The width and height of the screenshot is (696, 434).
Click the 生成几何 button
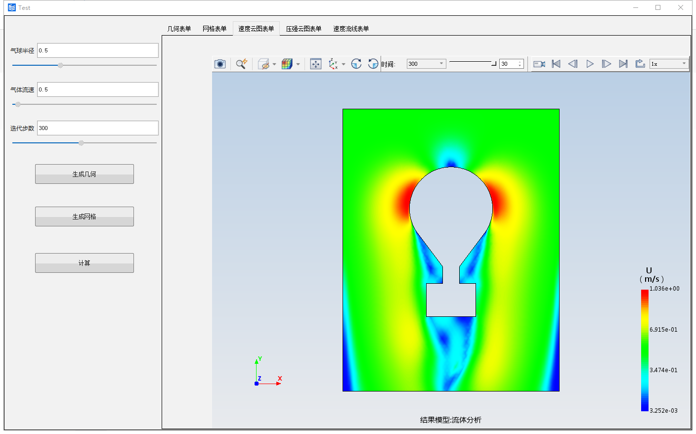click(x=85, y=174)
